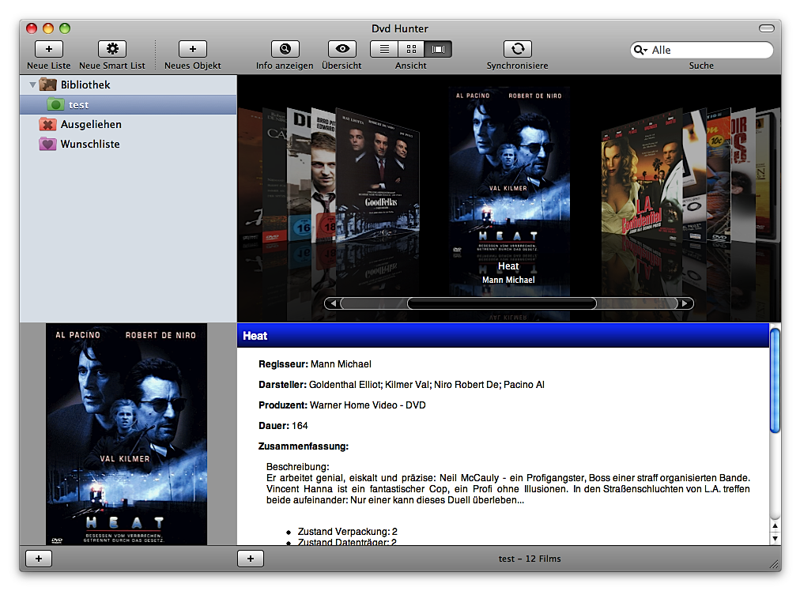
Task: Select the L.A. Confidential cover
Action: [641, 176]
